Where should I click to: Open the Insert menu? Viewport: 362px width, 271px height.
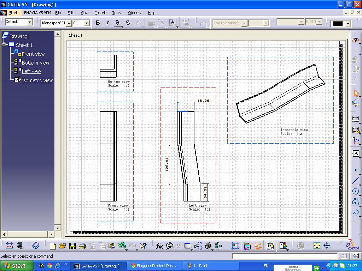pyautogui.click(x=100, y=13)
